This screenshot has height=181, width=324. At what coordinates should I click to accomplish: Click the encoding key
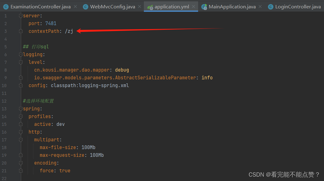[x=45, y=163]
